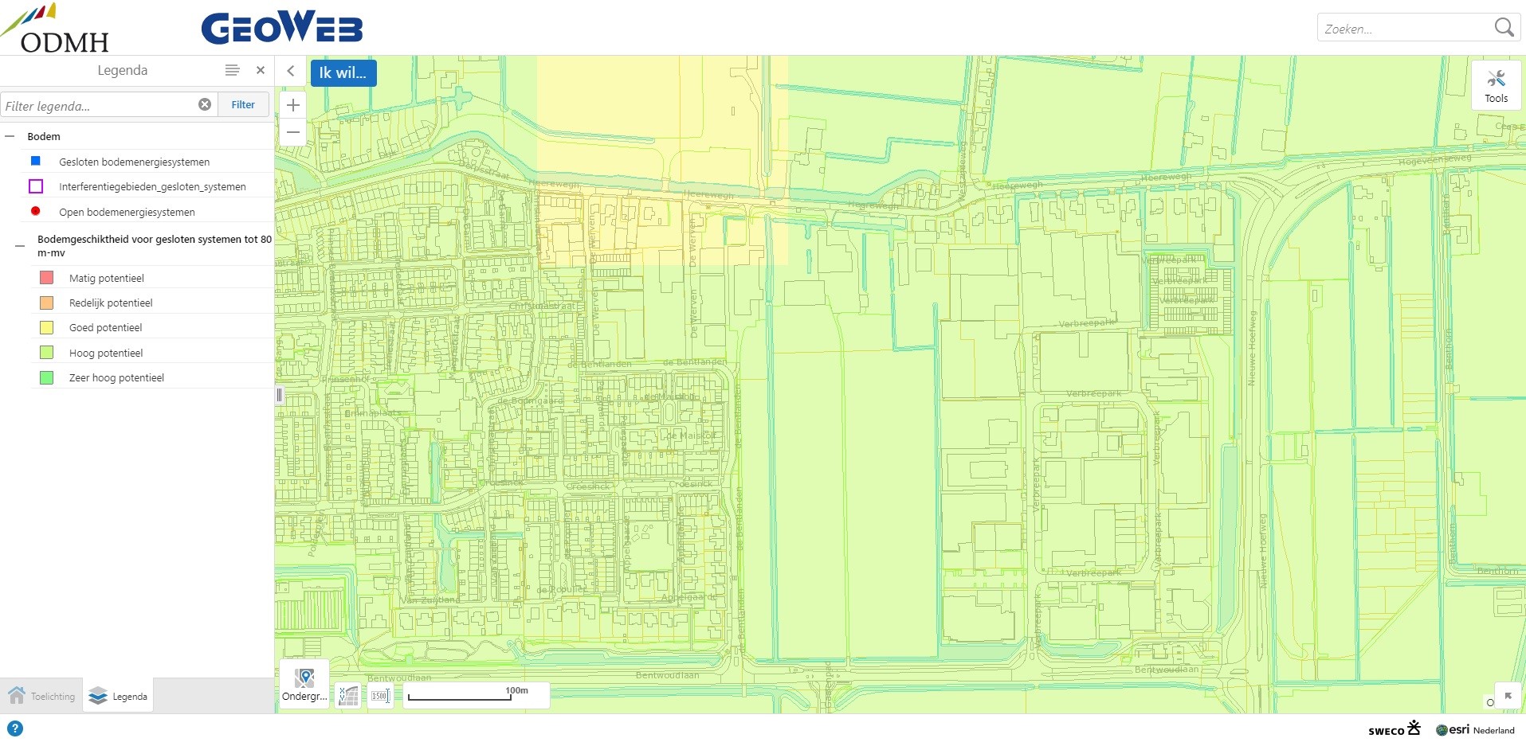Image resolution: width=1526 pixels, height=746 pixels.
Task: Clear the legend filter field
Action: pyautogui.click(x=205, y=104)
